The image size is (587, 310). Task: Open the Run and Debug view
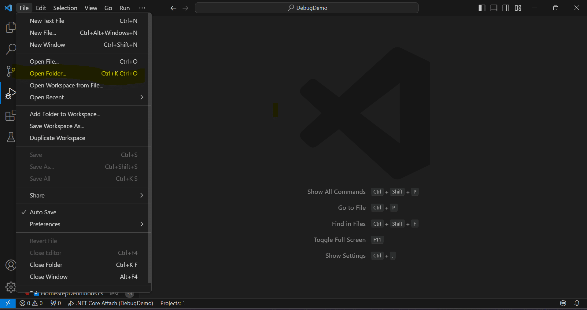(x=11, y=93)
